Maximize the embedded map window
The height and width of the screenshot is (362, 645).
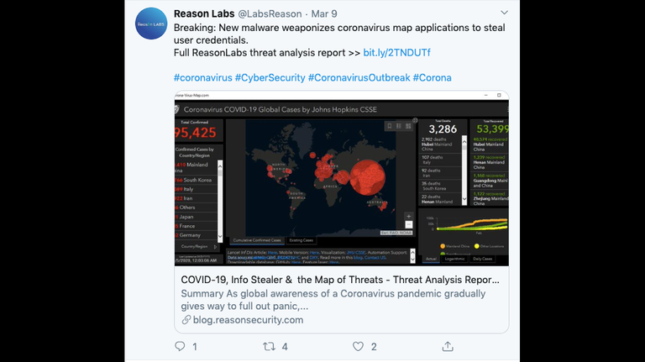coord(499,95)
